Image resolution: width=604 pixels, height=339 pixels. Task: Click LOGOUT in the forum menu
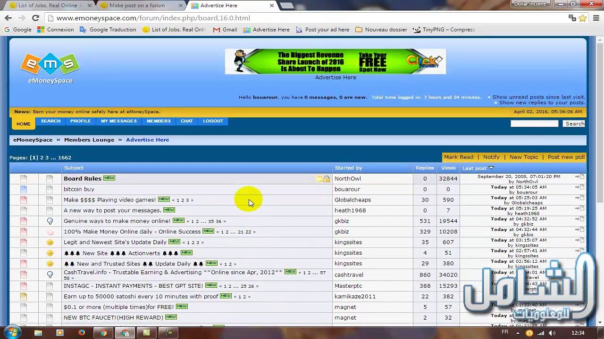213,121
